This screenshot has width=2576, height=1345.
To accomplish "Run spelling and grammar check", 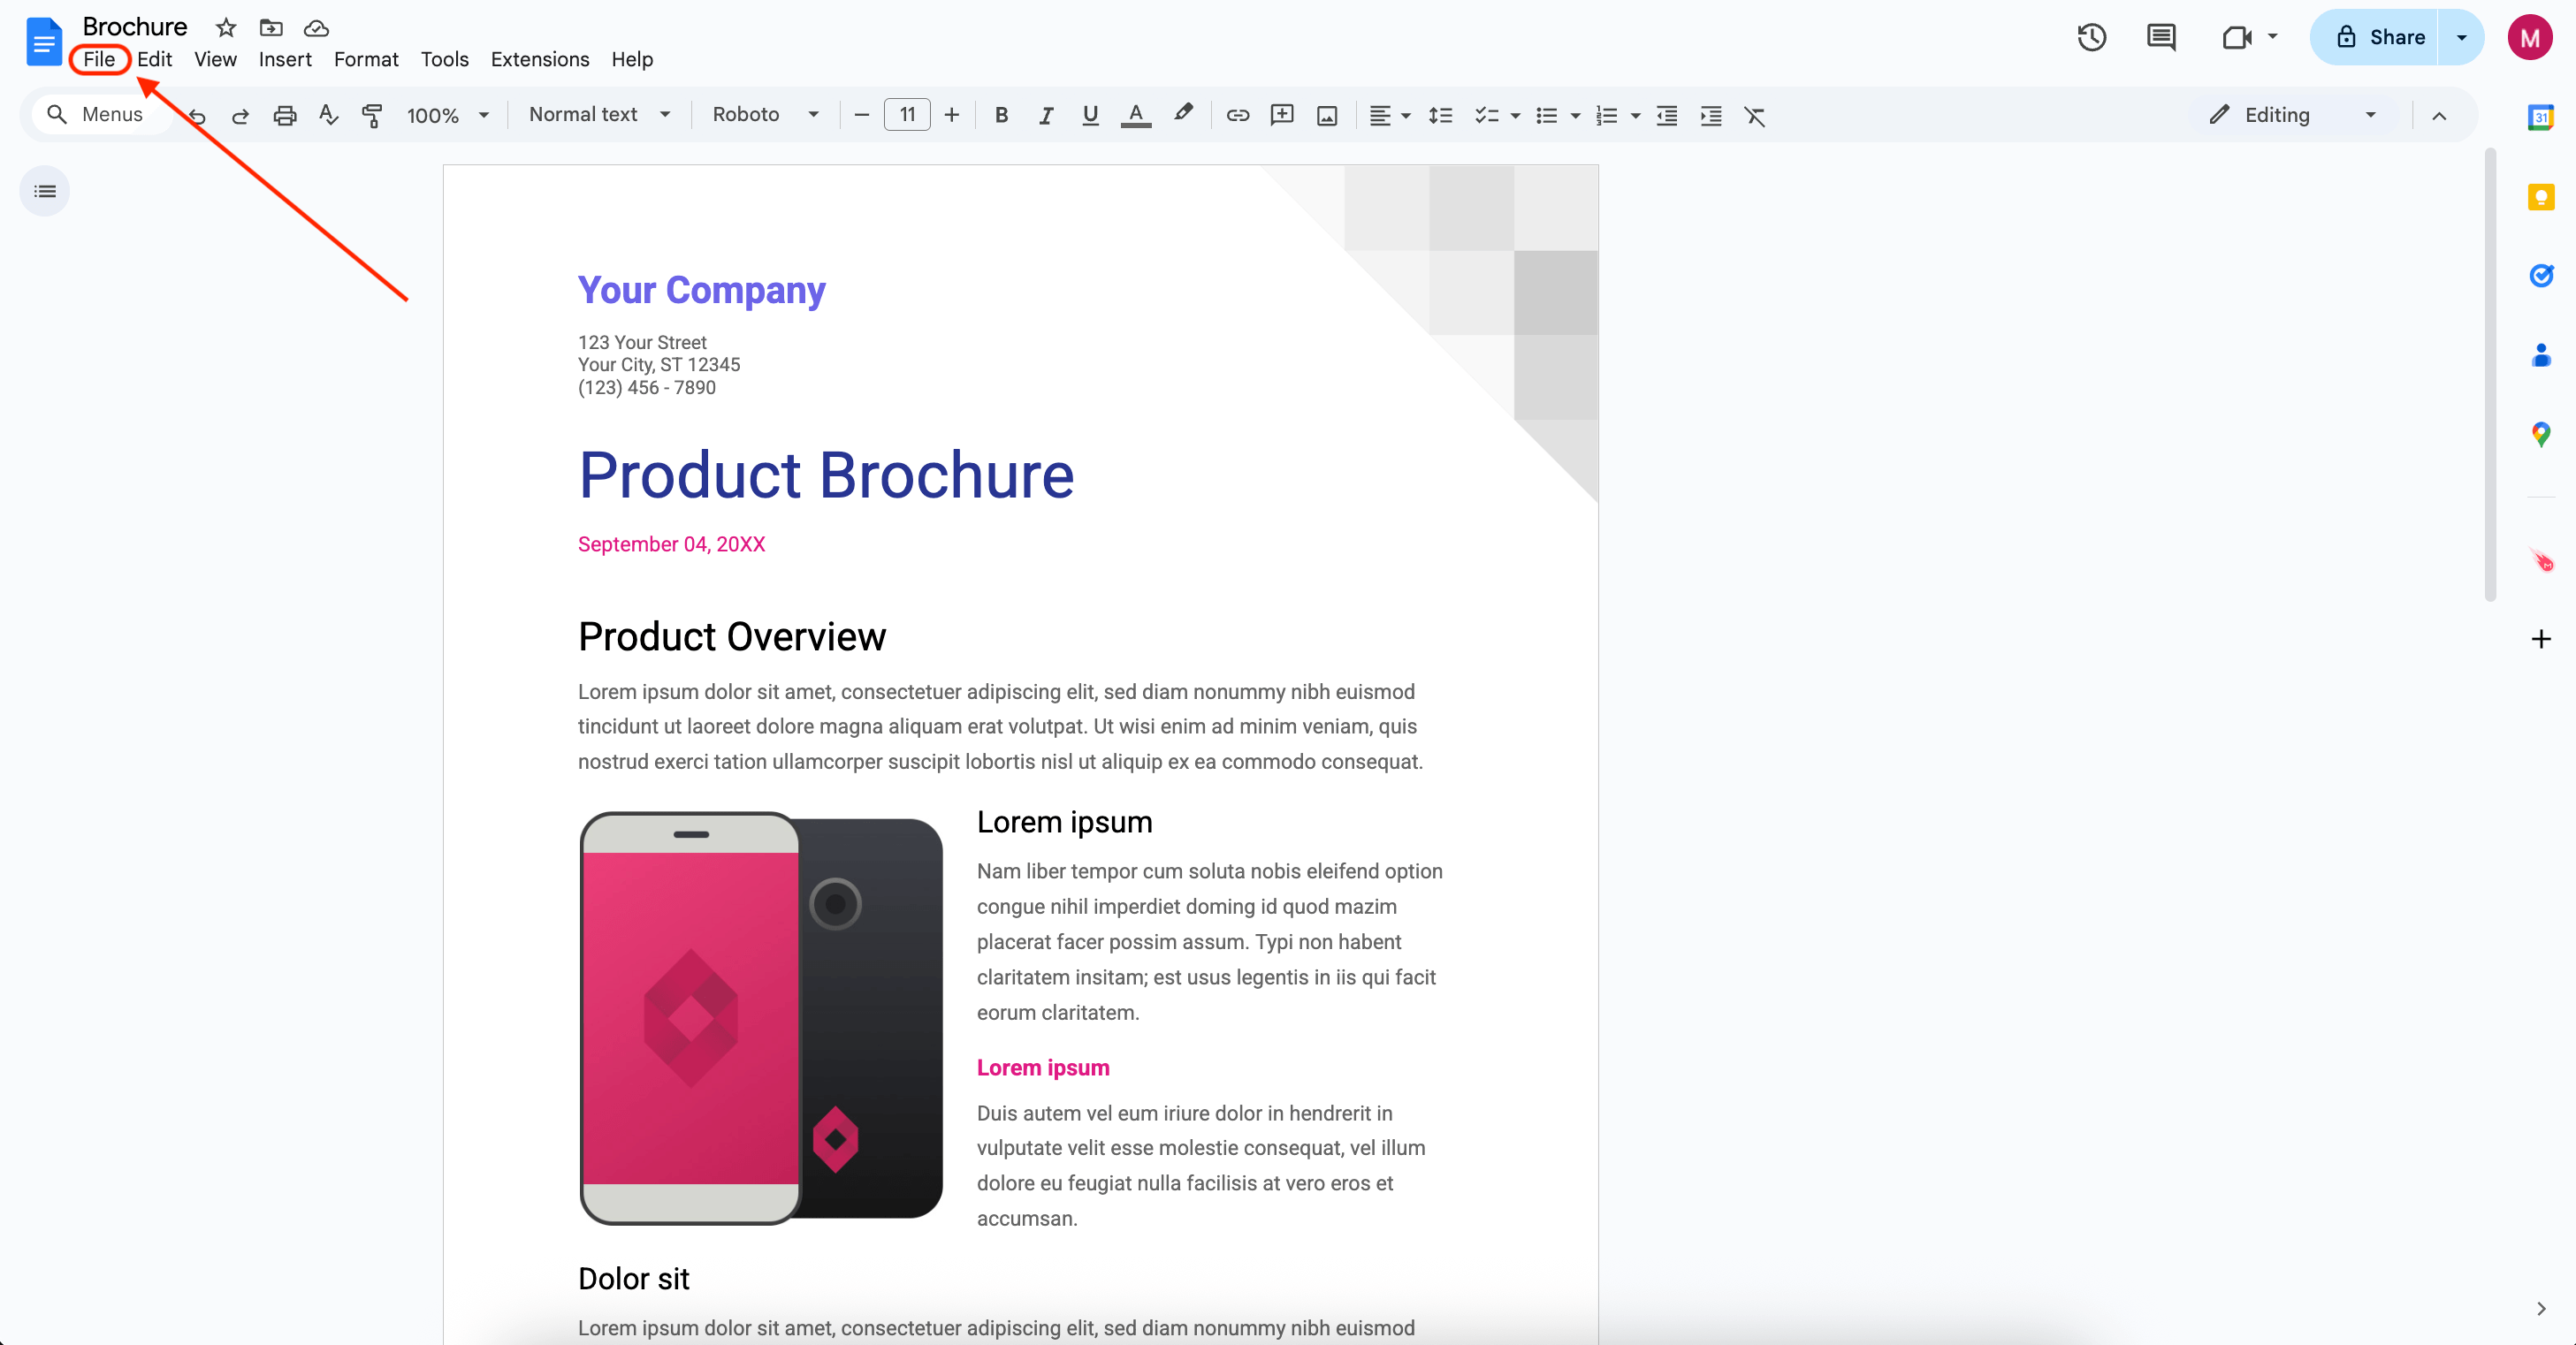I will 328,116.
